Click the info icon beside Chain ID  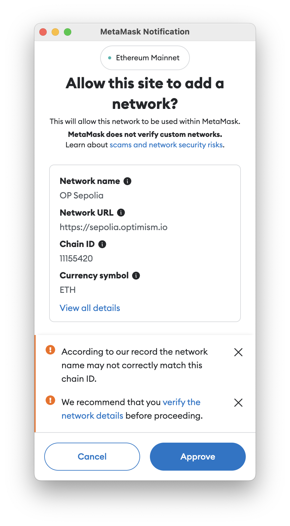click(x=102, y=244)
